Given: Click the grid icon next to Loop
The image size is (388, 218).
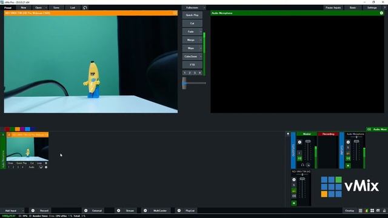Looking at the screenshot, I should pos(46,163).
